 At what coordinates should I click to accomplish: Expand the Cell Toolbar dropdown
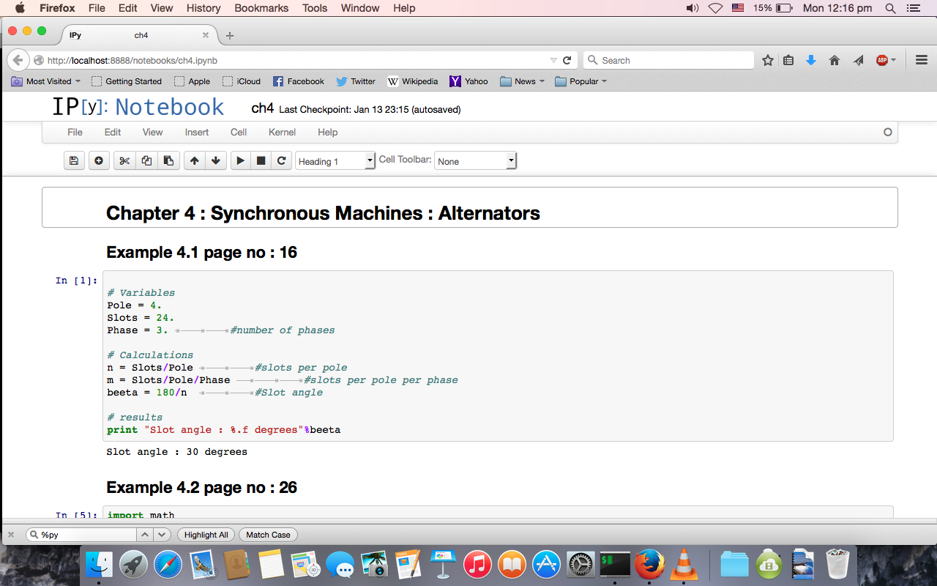pos(476,161)
